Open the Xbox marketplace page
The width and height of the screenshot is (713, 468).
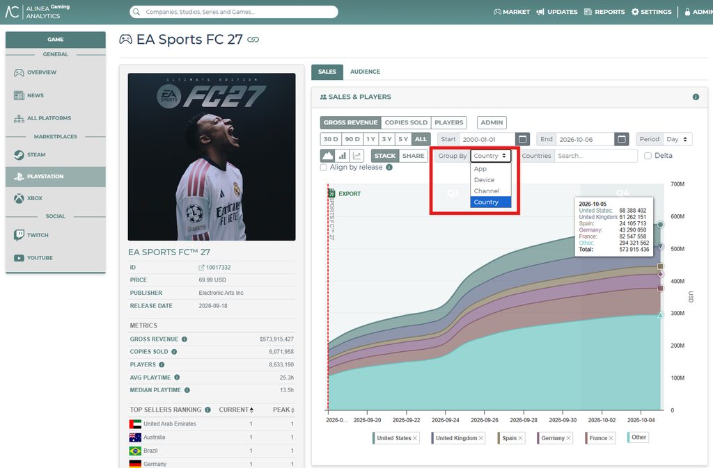point(55,198)
